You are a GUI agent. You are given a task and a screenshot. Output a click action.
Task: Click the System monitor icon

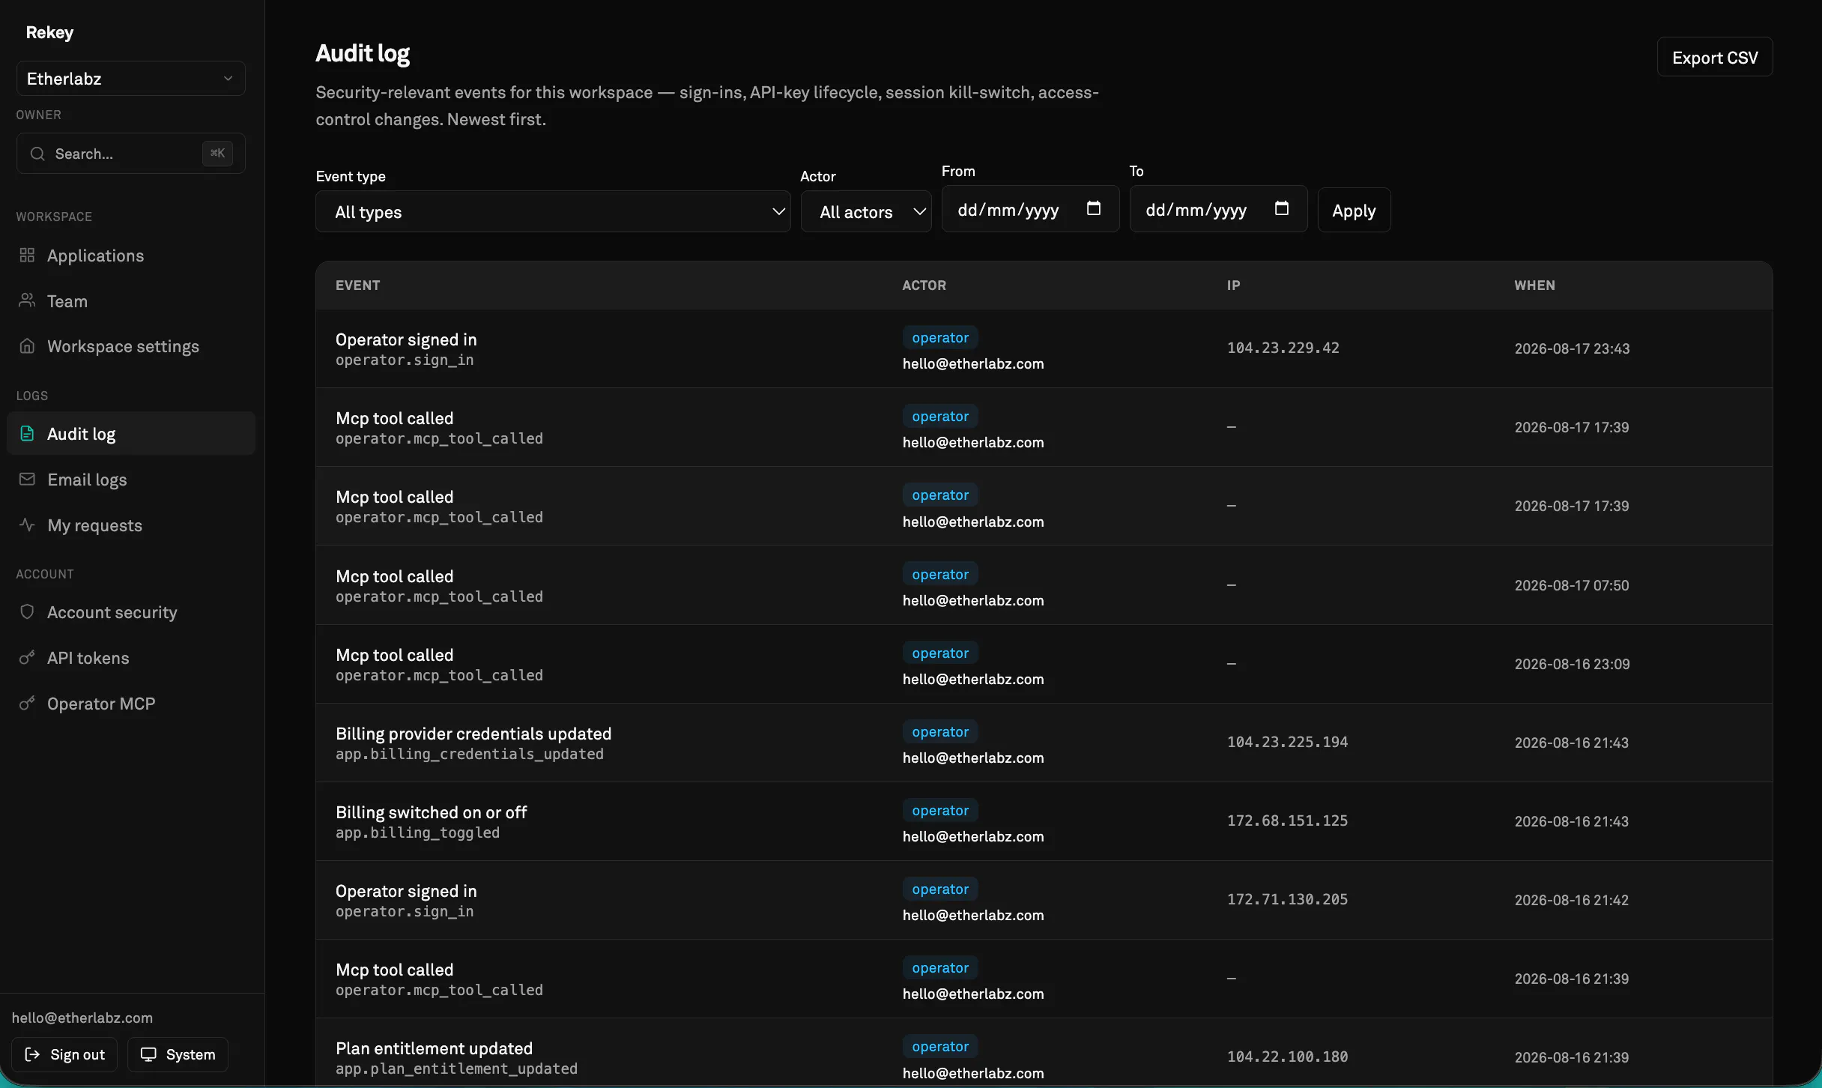[148, 1054]
